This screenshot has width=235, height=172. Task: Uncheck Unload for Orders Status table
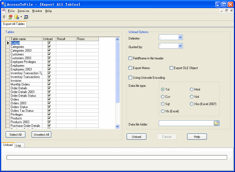(x=49, y=107)
